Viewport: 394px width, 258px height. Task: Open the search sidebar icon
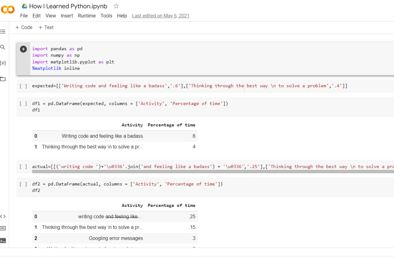coord(3,47)
